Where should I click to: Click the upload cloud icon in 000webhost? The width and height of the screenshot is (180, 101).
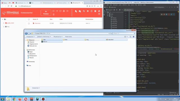[x=88, y=11]
